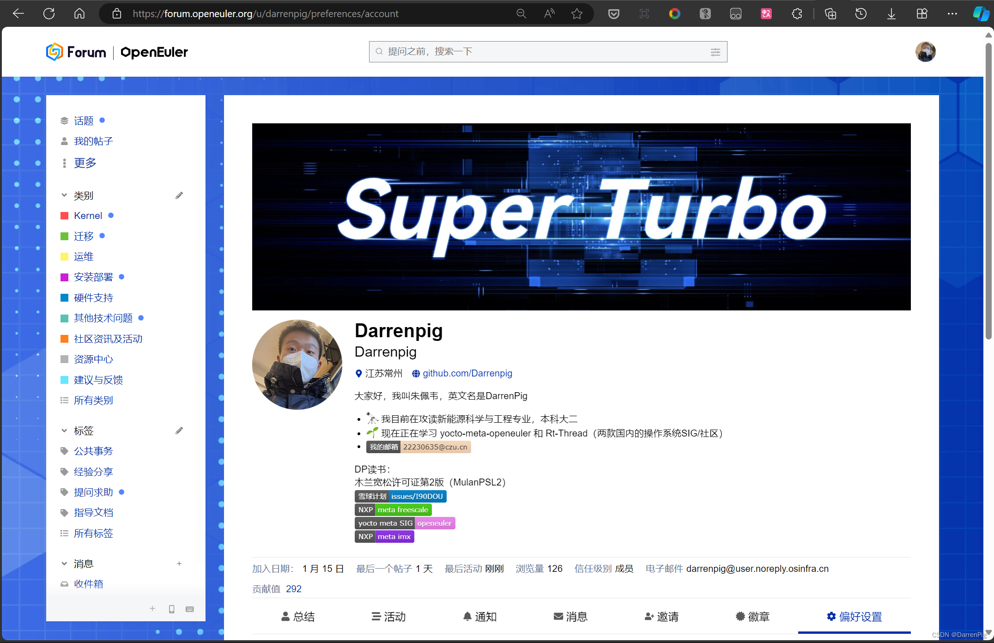Open the 安装部署 category
Image resolution: width=994 pixels, height=643 pixels.
point(93,277)
